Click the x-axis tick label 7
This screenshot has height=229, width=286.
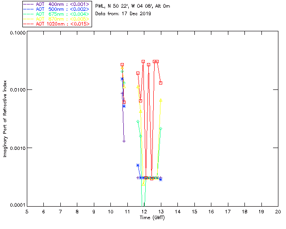[60, 212]
